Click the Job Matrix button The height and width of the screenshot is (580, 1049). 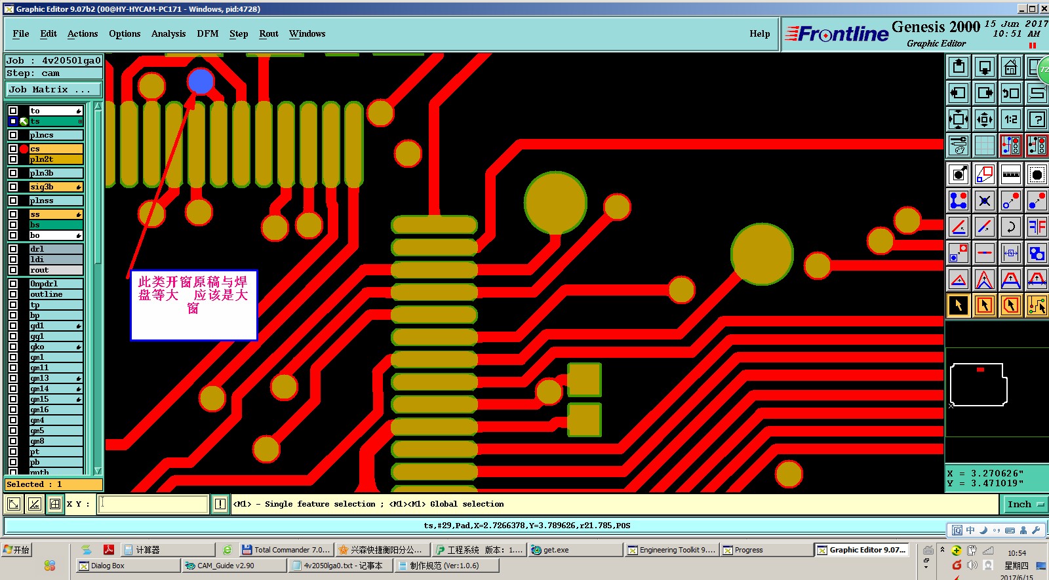(54, 89)
